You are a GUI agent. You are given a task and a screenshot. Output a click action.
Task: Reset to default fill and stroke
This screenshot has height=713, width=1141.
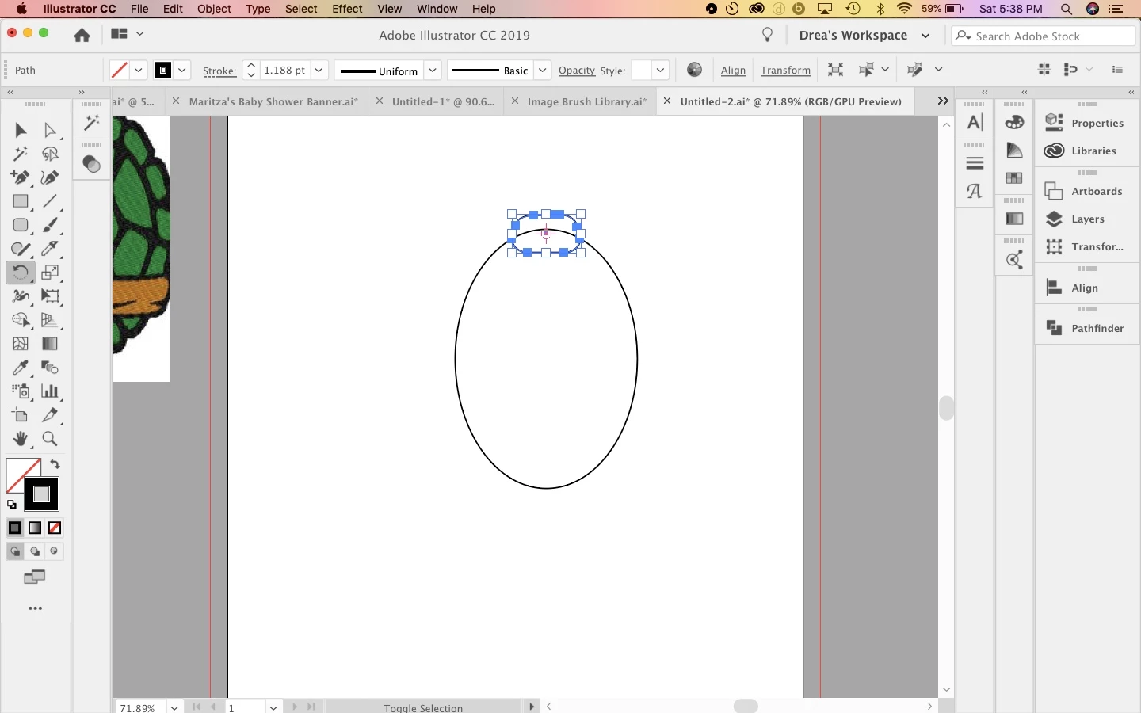tap(12, 505)
